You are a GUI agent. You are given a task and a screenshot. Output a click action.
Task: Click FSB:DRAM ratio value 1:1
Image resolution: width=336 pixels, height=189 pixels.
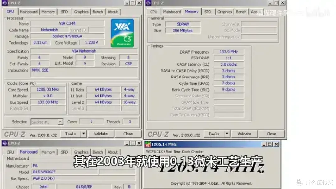229,58
